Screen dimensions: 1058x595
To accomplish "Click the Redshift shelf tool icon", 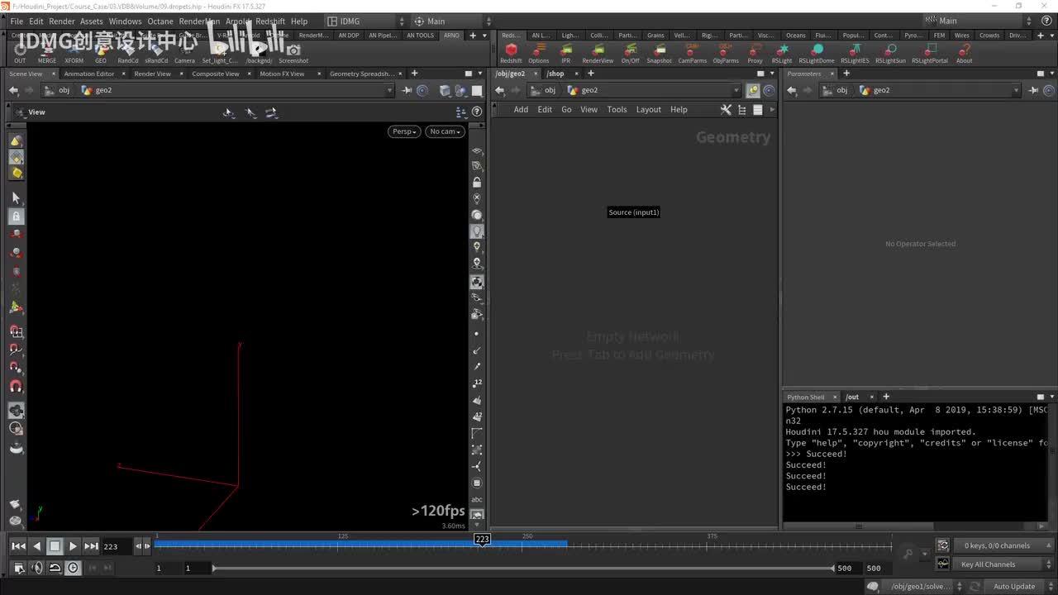I will coord(511,50).
